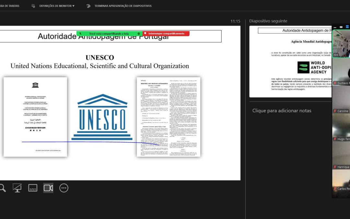This screenshot has width=350, height=219.
Task: Select the FPP participant video tile
Action: pyautogui.click(x=341, y=44)
